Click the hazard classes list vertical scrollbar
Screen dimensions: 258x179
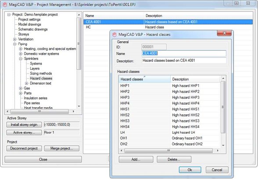coord(223,112)
